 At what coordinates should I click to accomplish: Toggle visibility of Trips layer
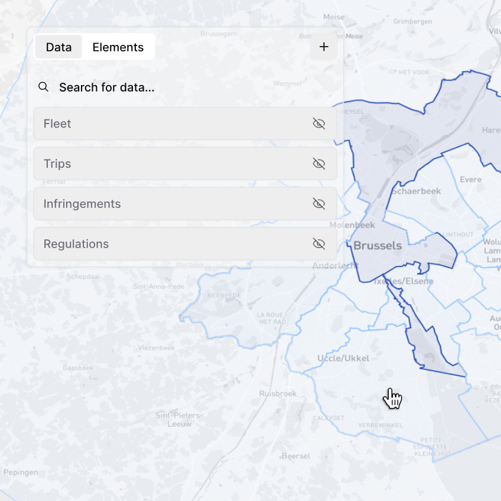[x=318, y=164]
